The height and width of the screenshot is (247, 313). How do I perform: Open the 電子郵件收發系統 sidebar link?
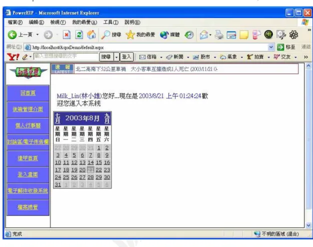(28, 191)
